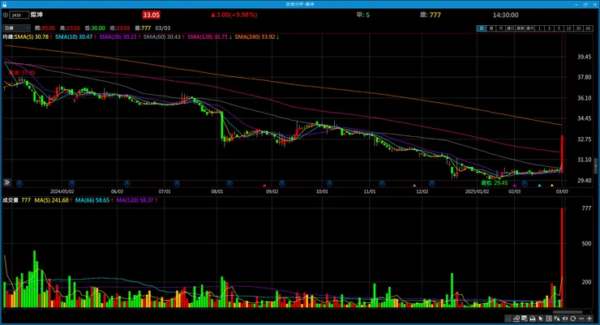
Task: Switch to the monthly (月) period tab
Action: pyautogui.click(x=500, y=28)
